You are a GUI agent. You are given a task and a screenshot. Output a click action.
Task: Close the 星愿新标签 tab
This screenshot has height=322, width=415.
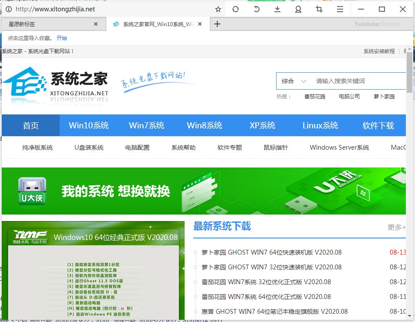coord(96,24)
